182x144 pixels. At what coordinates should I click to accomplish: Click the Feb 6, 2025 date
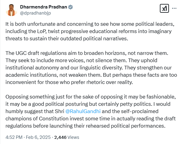[x=38, y=137]
